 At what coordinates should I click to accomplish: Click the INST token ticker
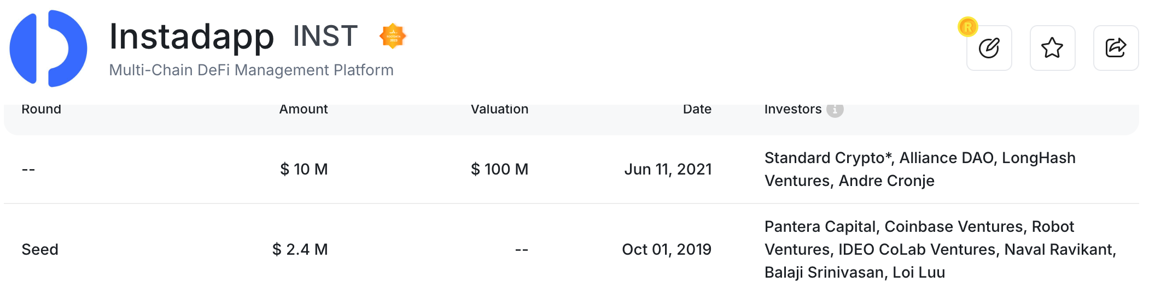(325, 37)
